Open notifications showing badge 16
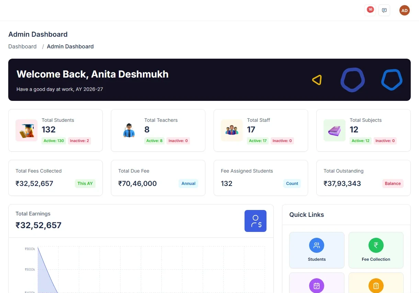Image resolution: width=419 pixels, height=293 pixels. point(370,10)
